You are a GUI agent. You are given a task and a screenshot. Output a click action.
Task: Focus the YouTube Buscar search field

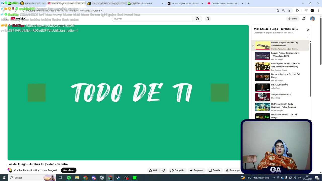152,19
